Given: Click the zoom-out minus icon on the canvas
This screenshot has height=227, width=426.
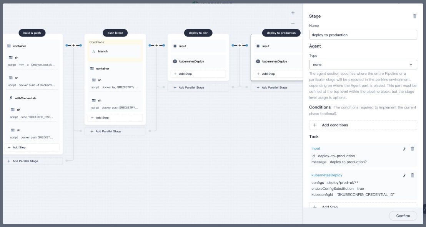Looking at the screenshot, I should [x=293, y=23].
